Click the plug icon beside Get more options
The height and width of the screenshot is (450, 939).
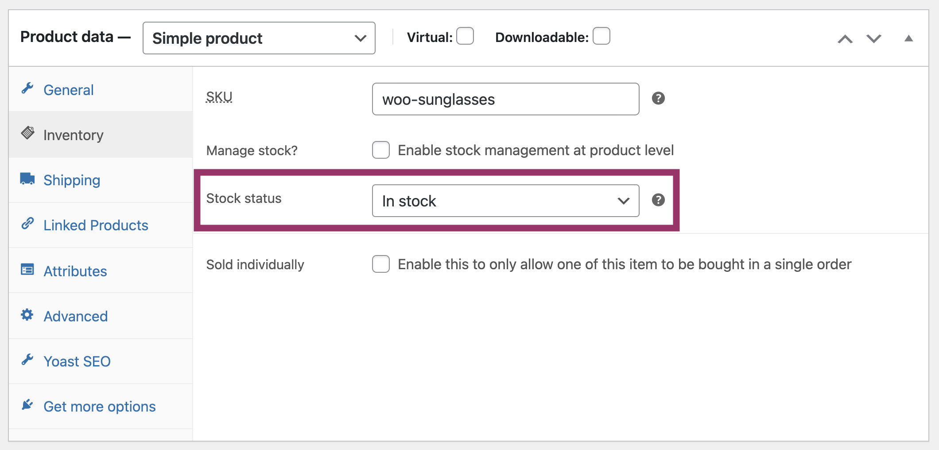[27, 405]
